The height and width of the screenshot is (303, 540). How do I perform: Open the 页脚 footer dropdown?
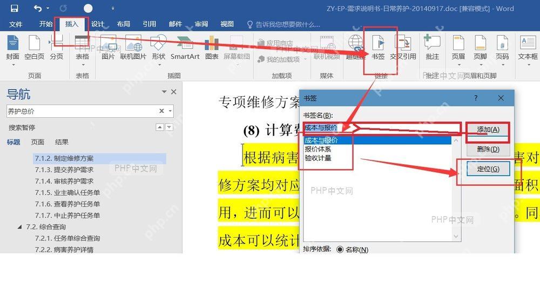click(481, 50)
